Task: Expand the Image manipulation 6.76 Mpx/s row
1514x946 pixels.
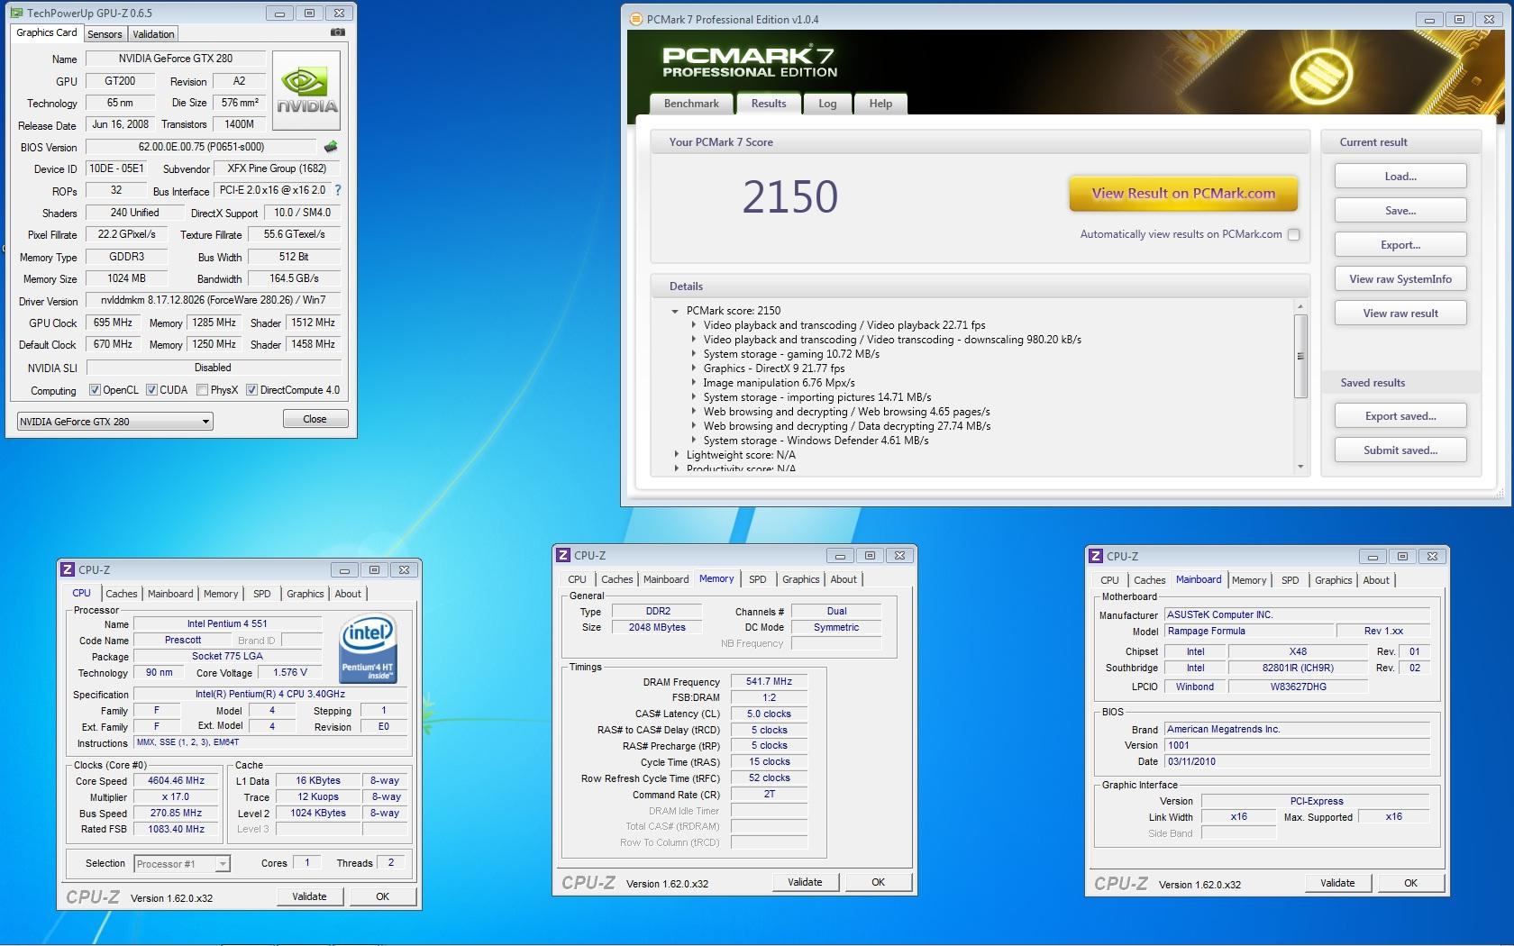Action: (x=694, y=383)
